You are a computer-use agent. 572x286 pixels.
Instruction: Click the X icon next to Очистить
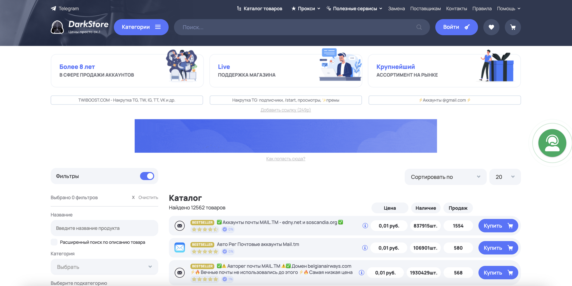[133, 197]
